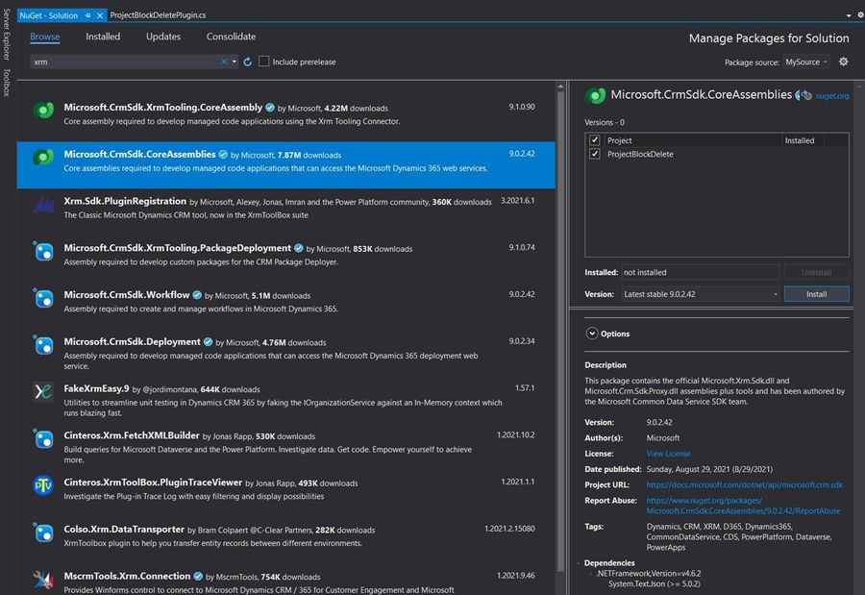Select FakeXrmEasy.9 package title

point(96,388)
